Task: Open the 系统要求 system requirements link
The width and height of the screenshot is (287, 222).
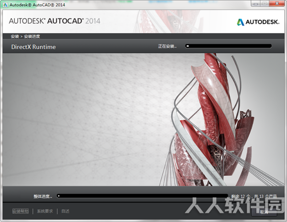Action: (45, 211)
